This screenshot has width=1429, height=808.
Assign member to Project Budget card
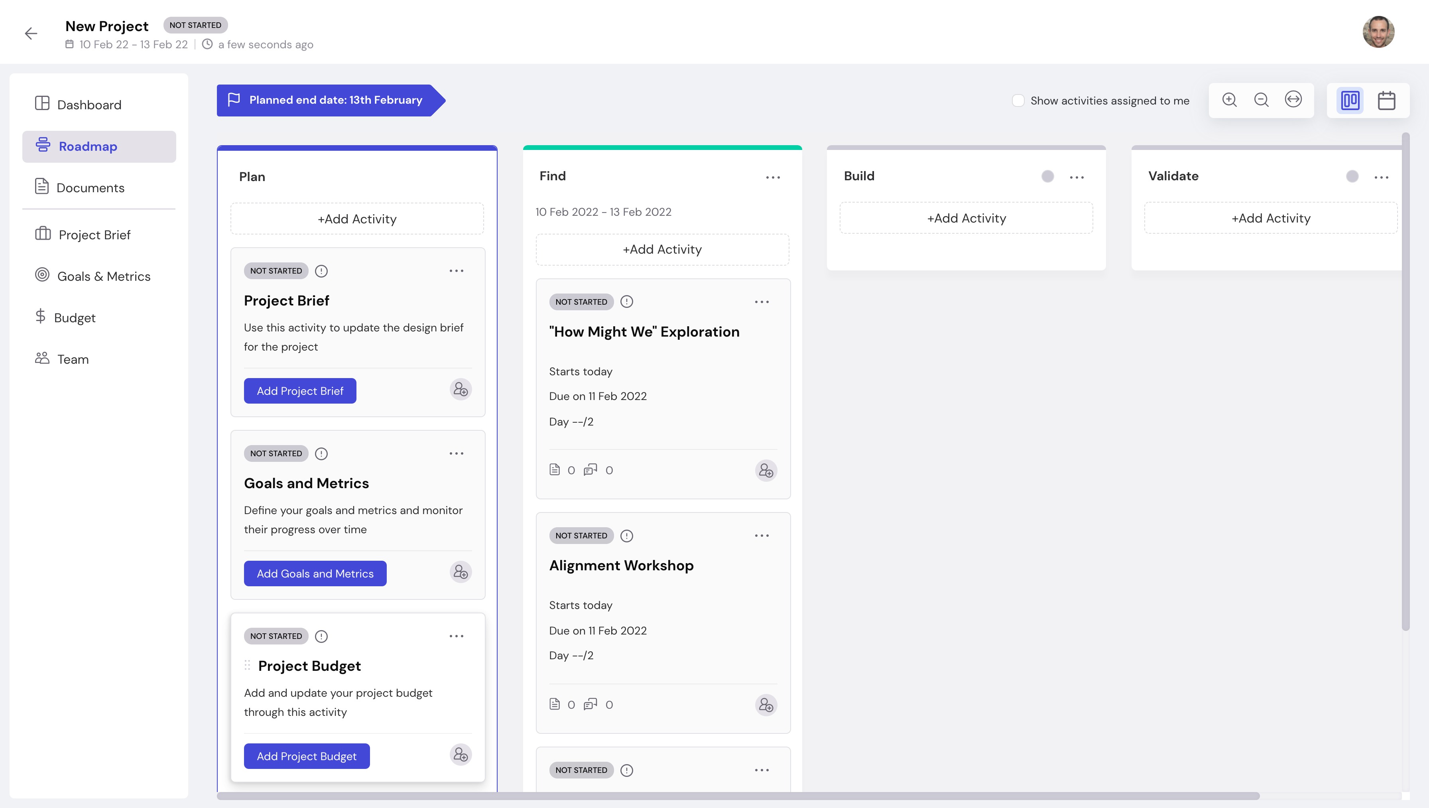[x=461, y=755]
